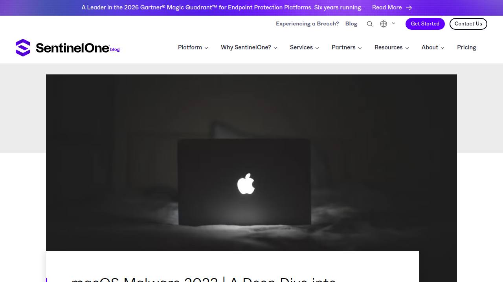Expand the Resources menu
The image size is (503, 282).
(392, 47)
